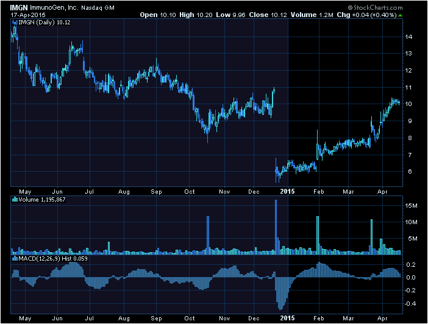This screenshot has width=428, height=324.
Task: Click volume axis label 10M
Action: (412, 222)
